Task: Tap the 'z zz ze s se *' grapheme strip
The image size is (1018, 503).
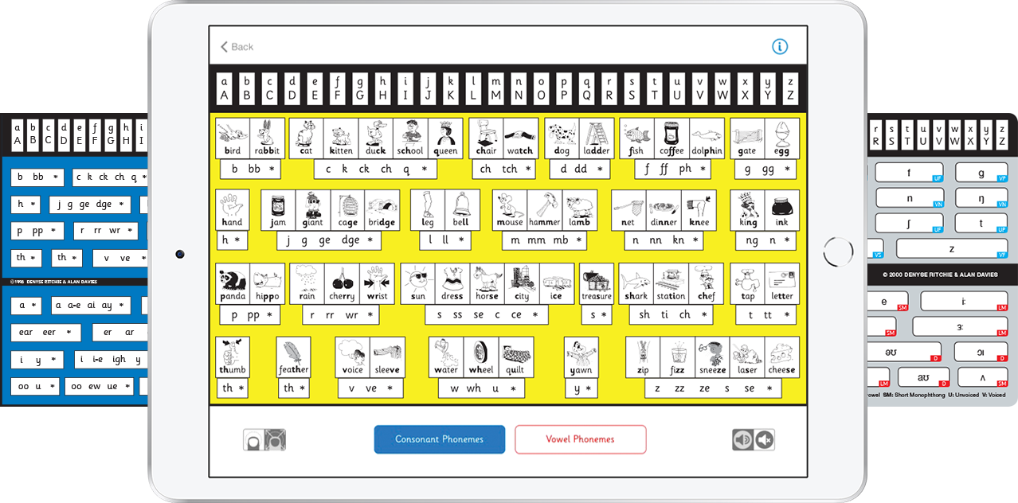Action: tap(713, 388)
